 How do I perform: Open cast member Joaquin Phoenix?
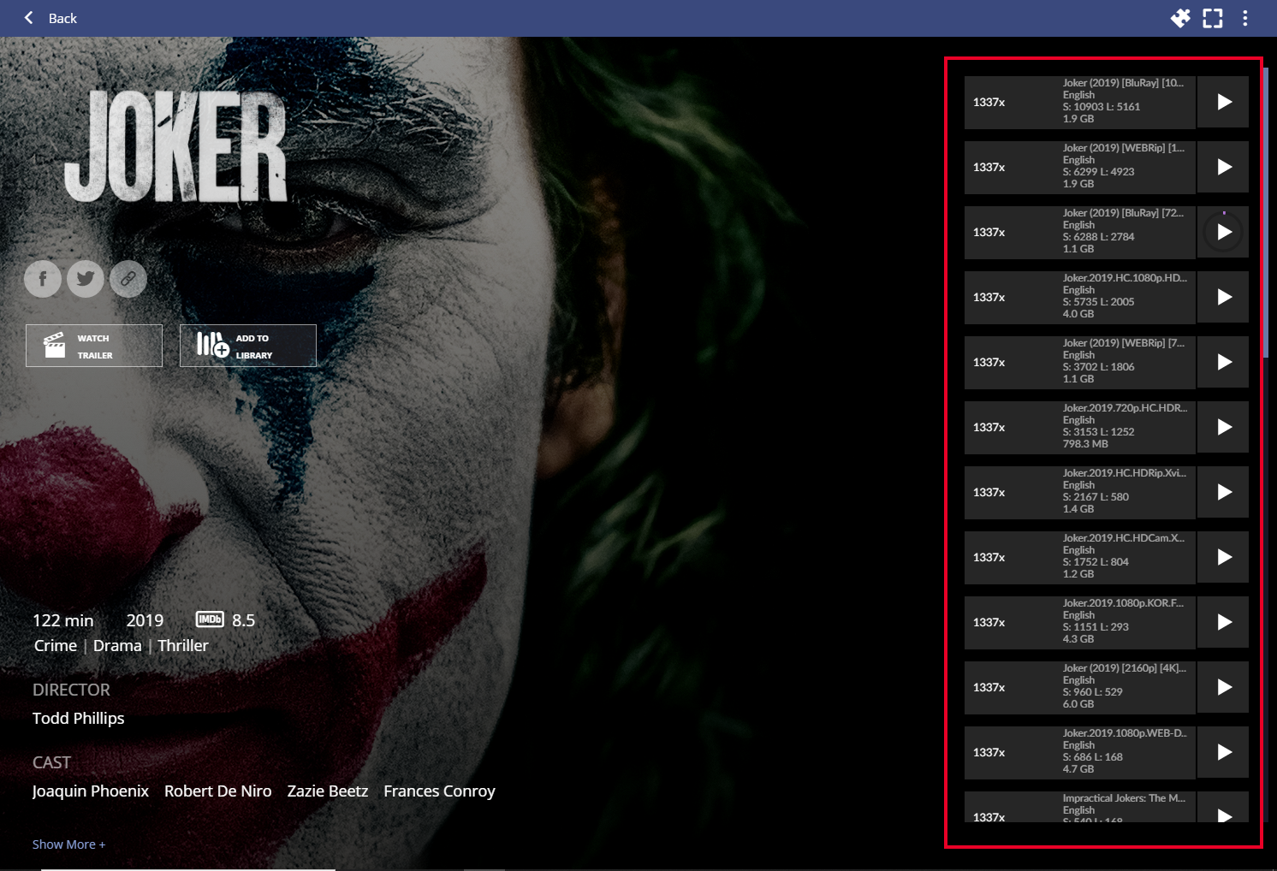click(x=91, y=791)
